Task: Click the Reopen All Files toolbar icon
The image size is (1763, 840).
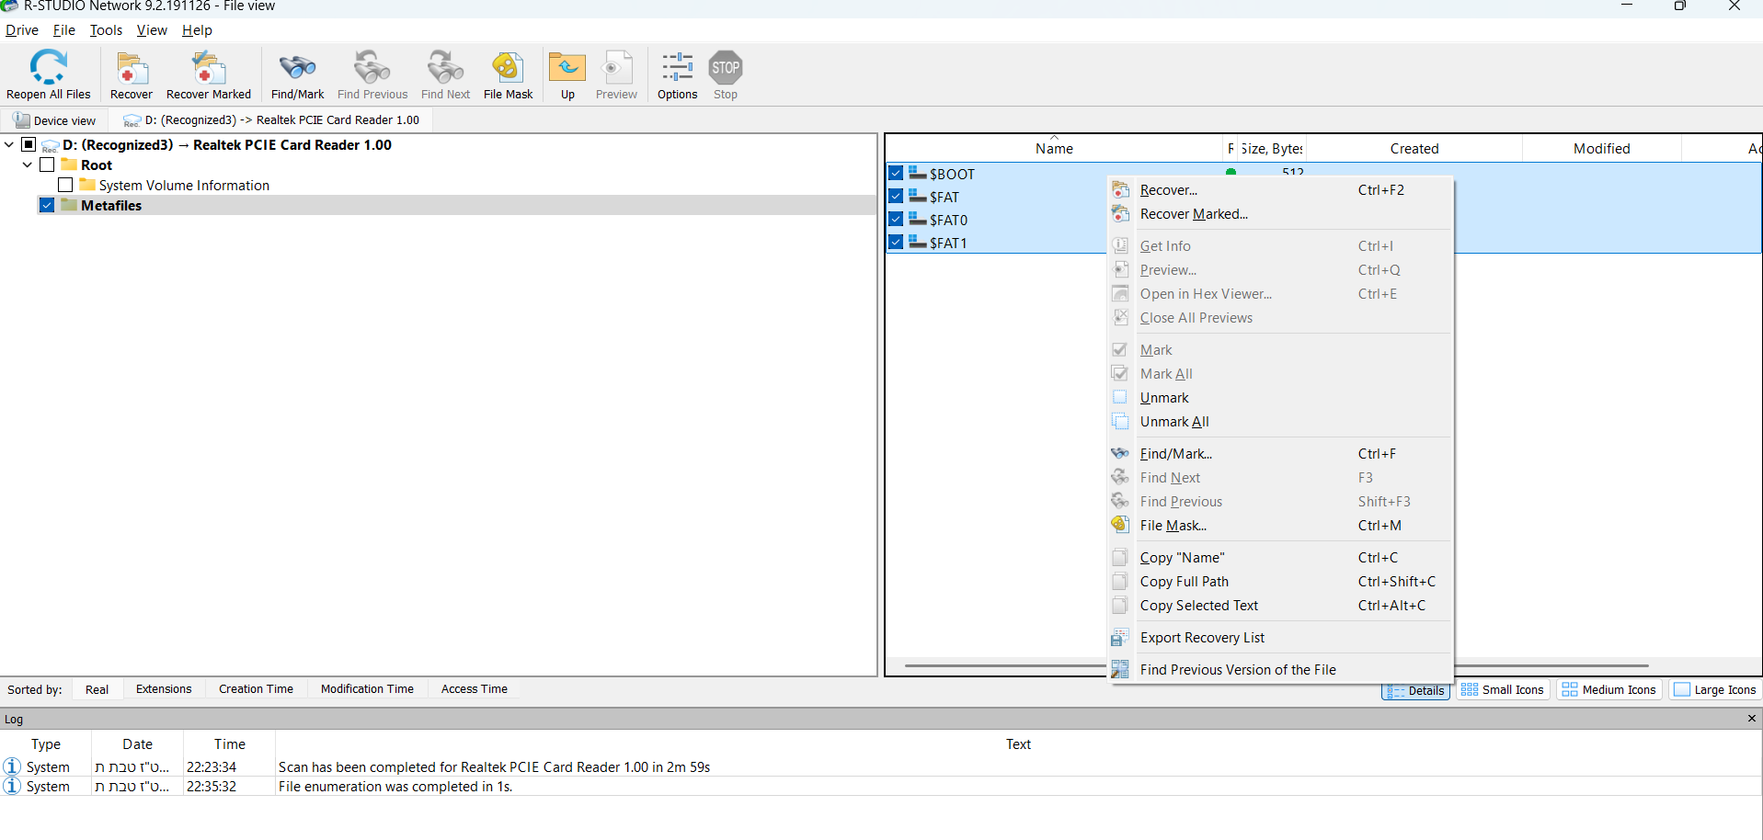Action: click(x=49, y=68)
